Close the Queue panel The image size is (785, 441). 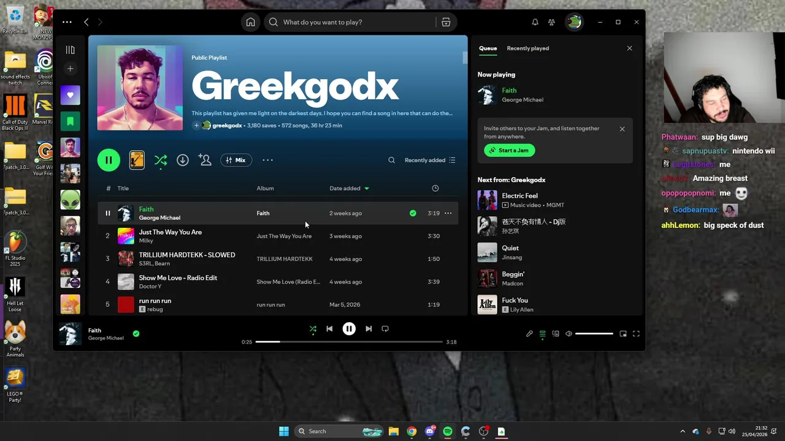(x=629, y=48)
